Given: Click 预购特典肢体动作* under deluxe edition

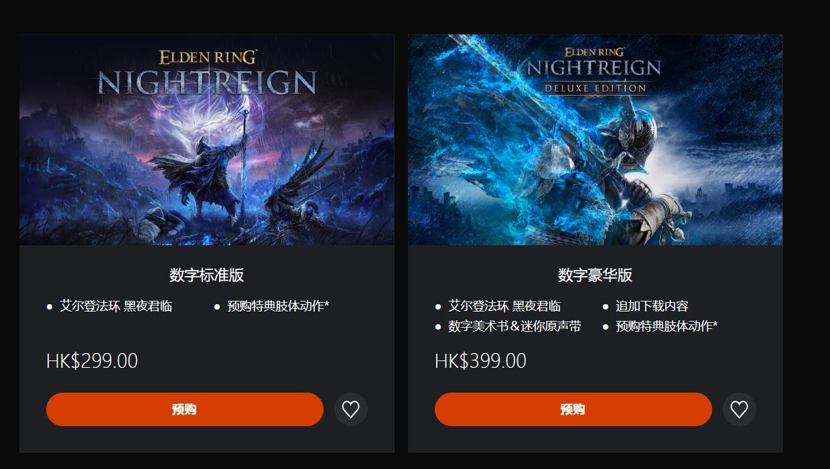Looking at the screenshot, I should pyautogui.click(x=667, y=326).
